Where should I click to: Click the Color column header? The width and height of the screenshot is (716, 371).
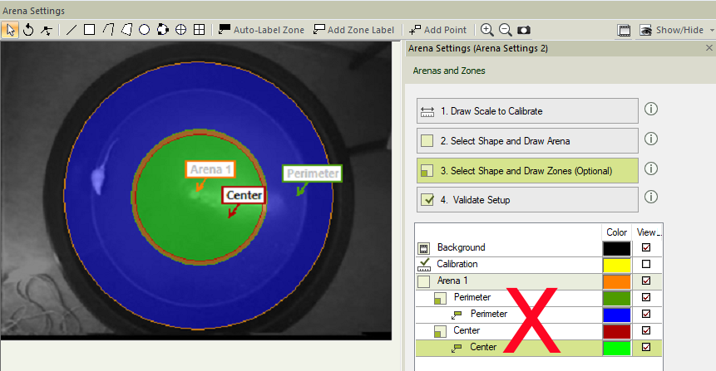[616, 232]
